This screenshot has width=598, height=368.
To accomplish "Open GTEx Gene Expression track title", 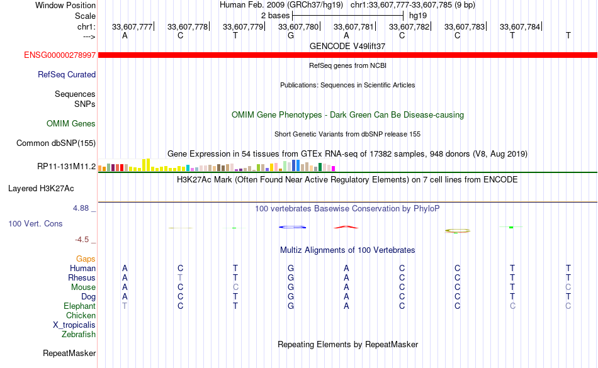I will click(x=347, y=154).
